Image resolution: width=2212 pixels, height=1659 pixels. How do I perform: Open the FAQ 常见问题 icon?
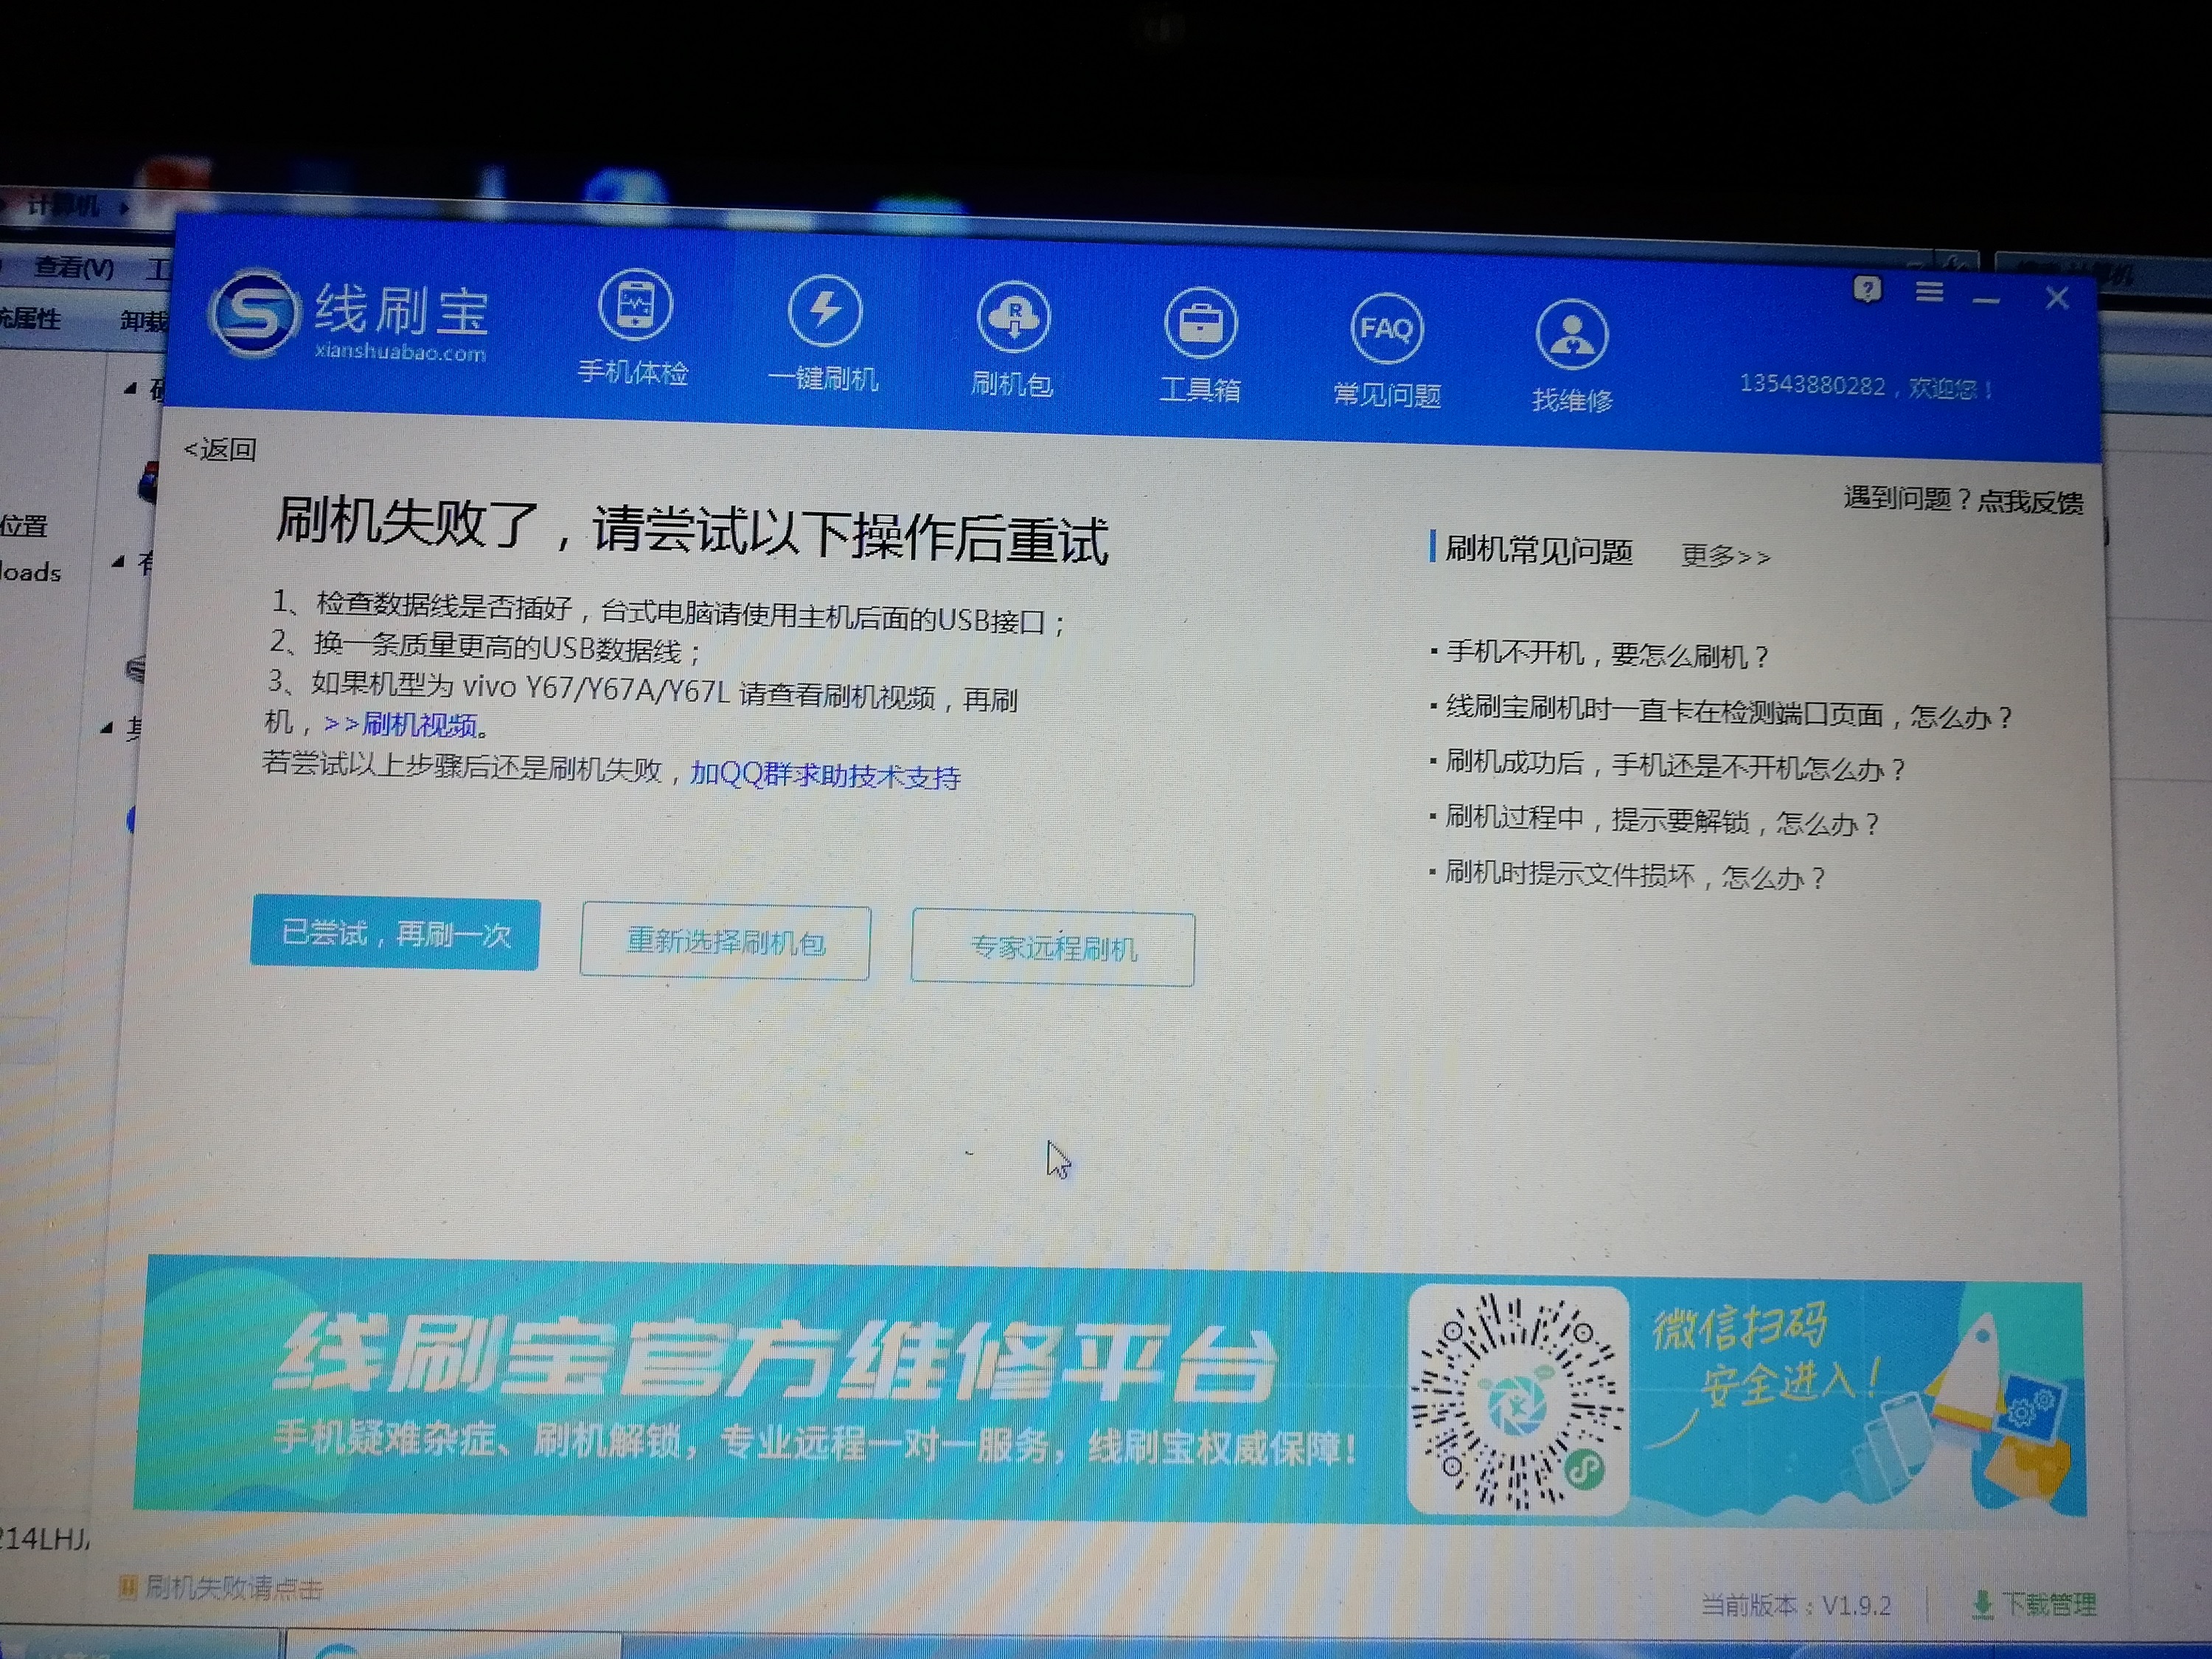1386,329
